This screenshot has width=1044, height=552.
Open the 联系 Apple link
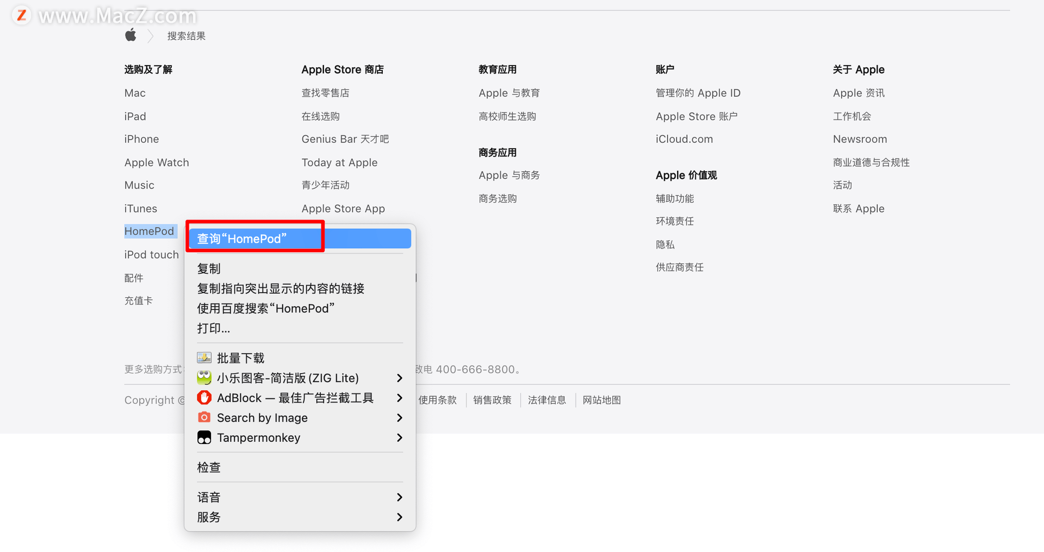pos(859,209)
